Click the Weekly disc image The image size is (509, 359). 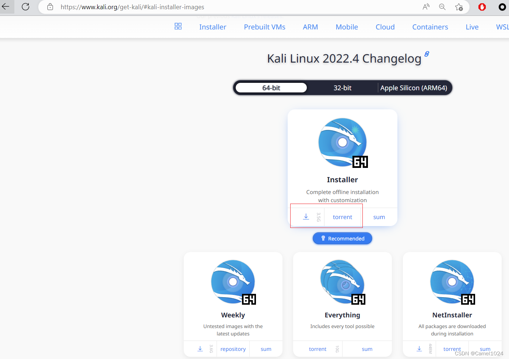pyautogui.click(x=233, y=282)
